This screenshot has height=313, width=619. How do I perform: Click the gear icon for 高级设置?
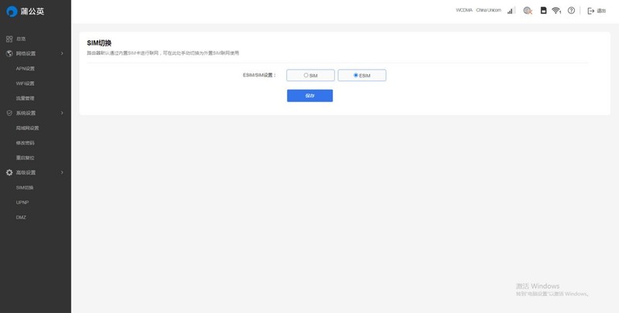9,172
